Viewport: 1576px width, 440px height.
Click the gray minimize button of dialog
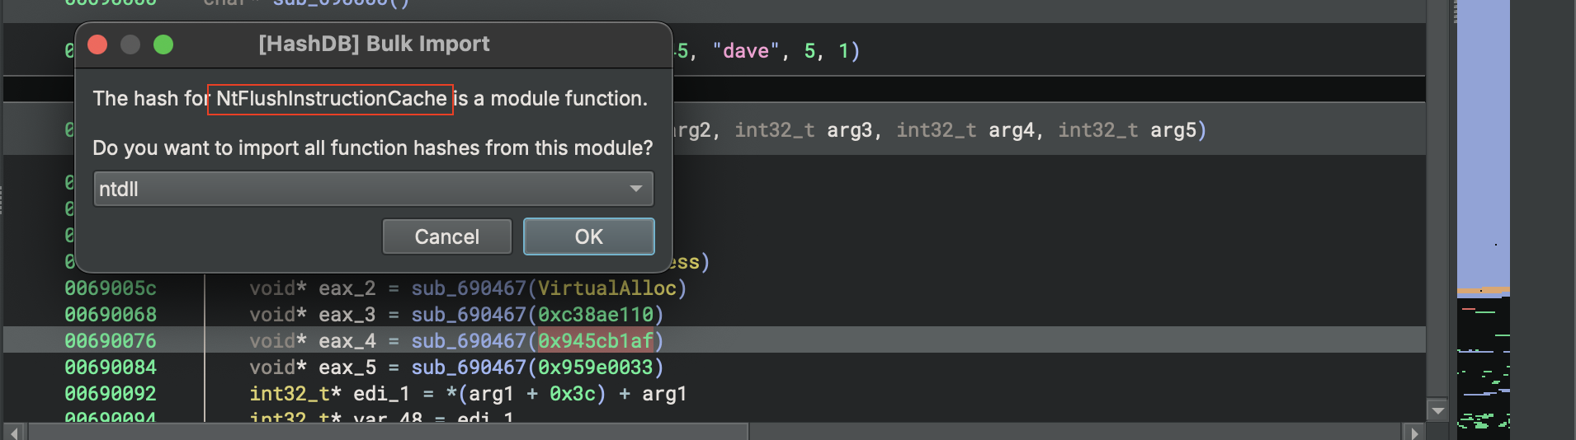coord(130,44)
